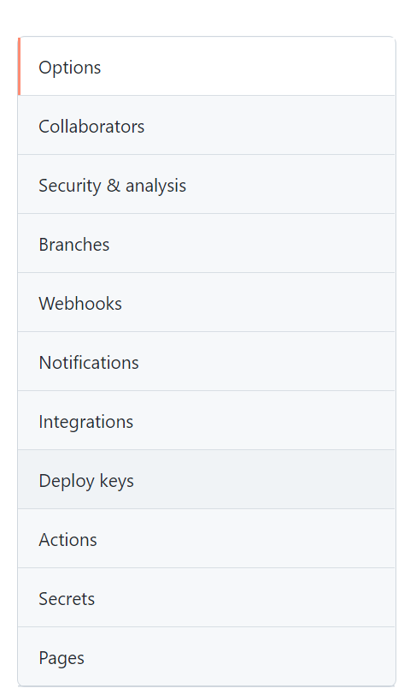This screenshot has height=700, width=416.
Task: Click the Webhooks label text
Action: [x=80, y=304]
